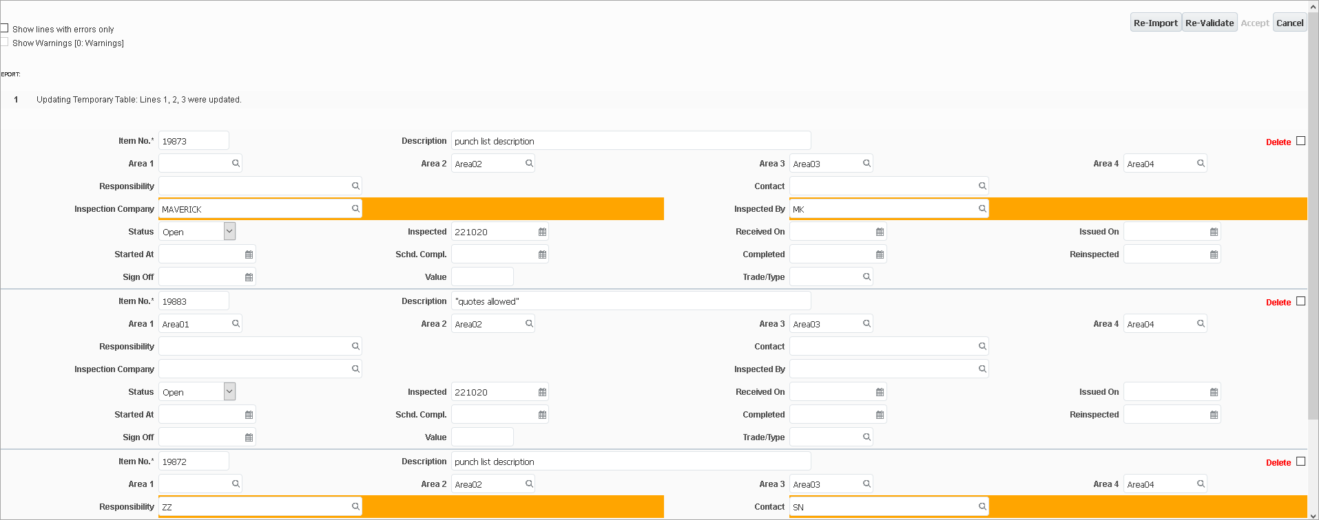Open Inspection Company lookup for item 19883
Screen dimensions: 1319x520
tap(355, 369)
